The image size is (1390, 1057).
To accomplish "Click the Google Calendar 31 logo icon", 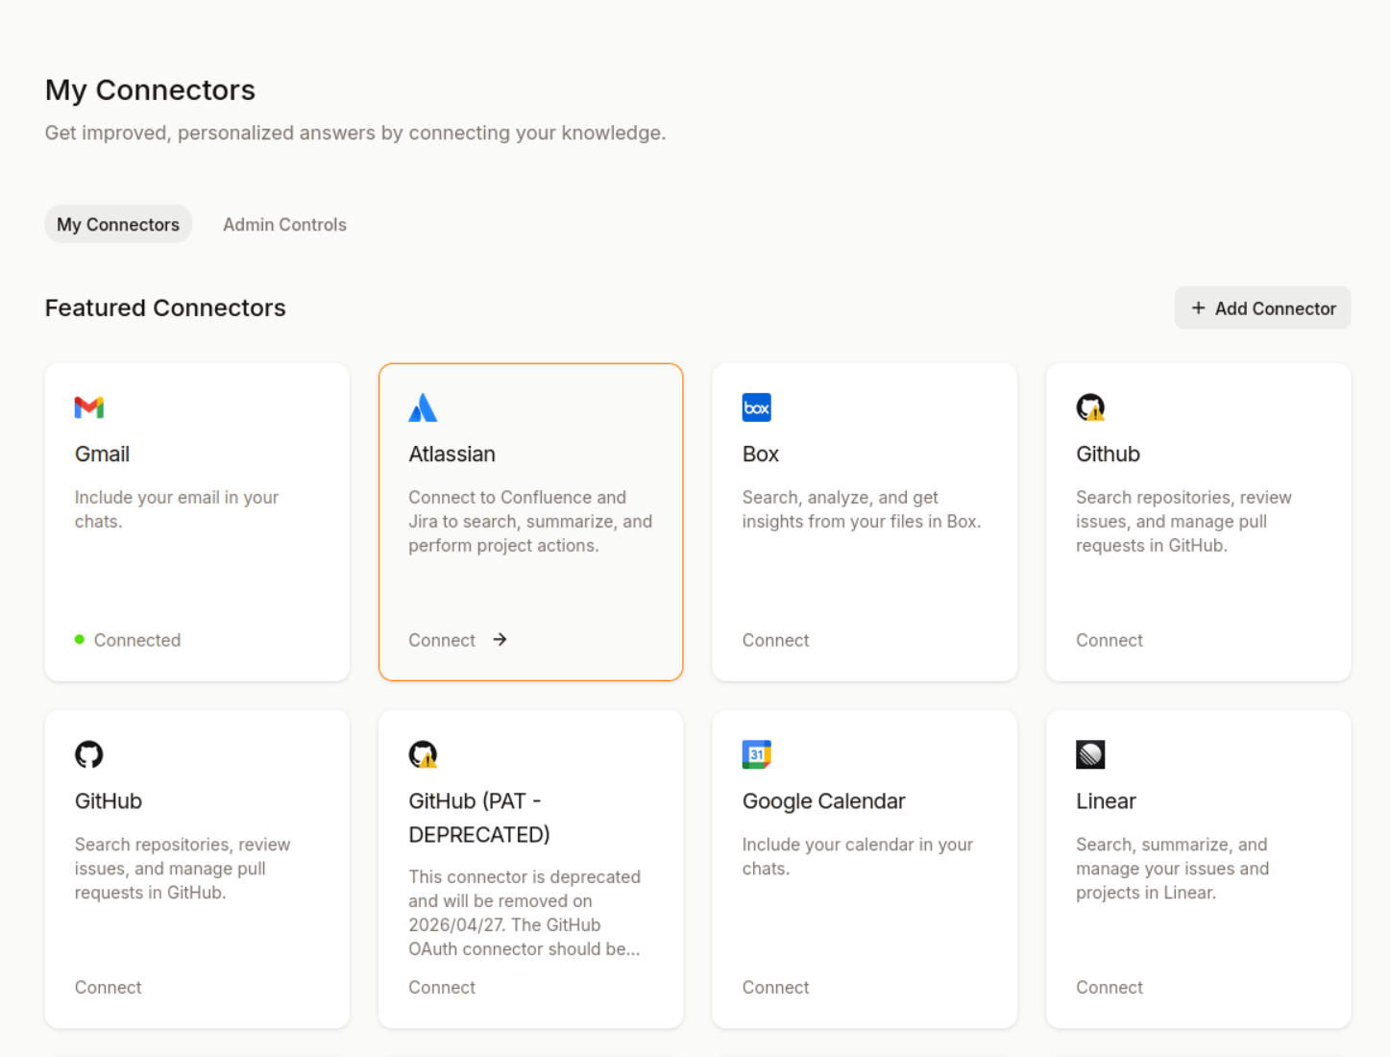I will 757,754.
